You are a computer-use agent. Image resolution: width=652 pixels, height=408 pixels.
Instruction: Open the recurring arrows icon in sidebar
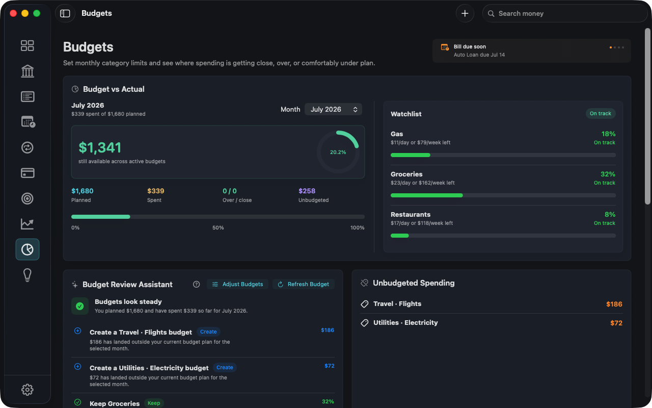point(28,147)
